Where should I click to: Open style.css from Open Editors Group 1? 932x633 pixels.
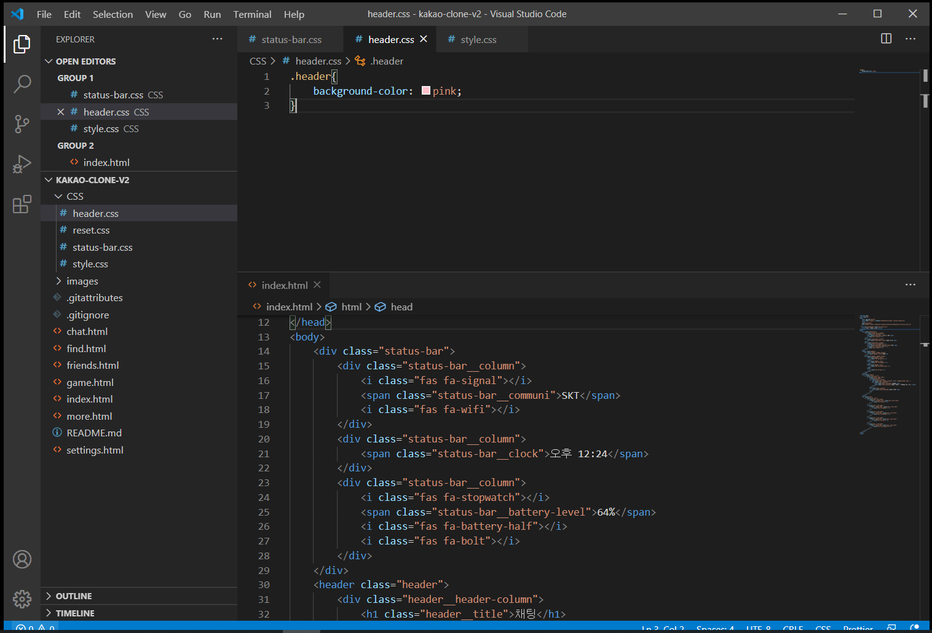pyautogui.click(x=139, y=128)
